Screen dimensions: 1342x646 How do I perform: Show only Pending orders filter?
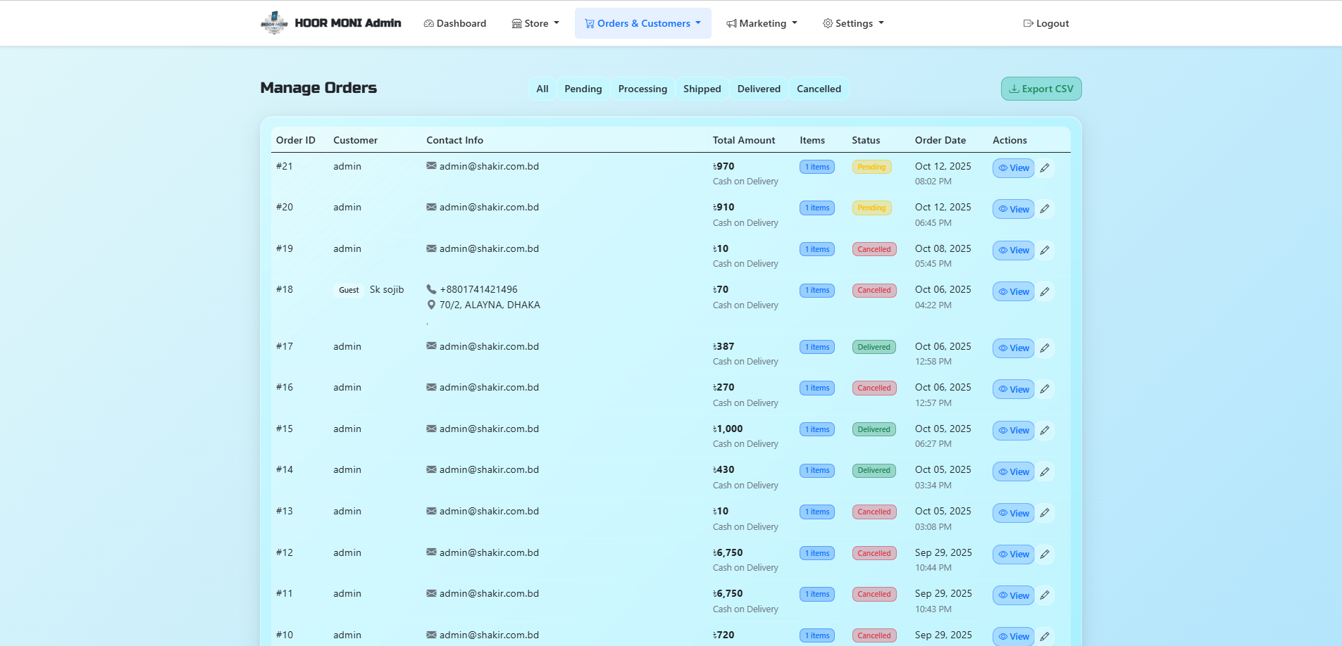pyautogui.click(x=583, y=89)
